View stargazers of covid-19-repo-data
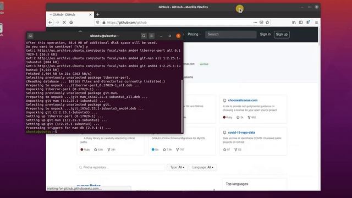The width and height of the screenshot is (352, 198). 226,150
